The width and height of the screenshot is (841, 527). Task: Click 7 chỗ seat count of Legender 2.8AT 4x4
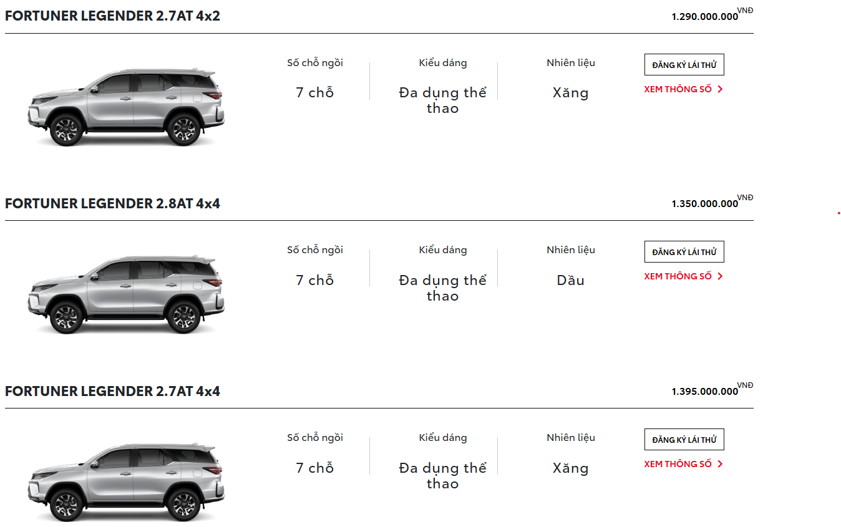tap(314, 281)
